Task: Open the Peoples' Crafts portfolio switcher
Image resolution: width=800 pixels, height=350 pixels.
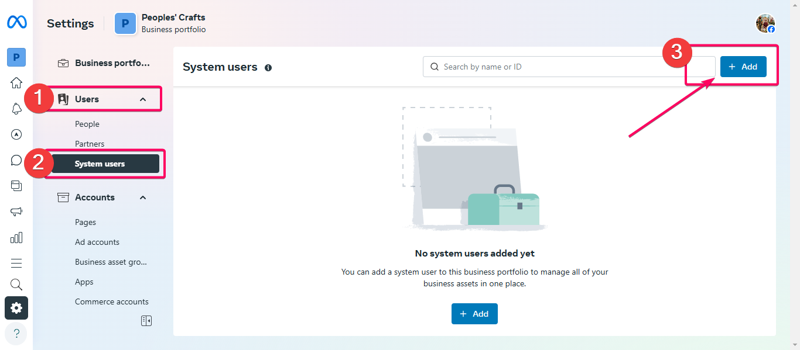Action: coord(160,23)
